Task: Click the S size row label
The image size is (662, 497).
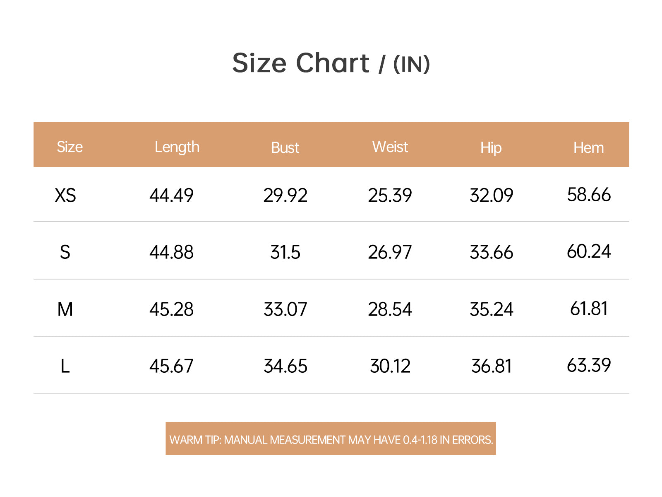Action: 65,252
